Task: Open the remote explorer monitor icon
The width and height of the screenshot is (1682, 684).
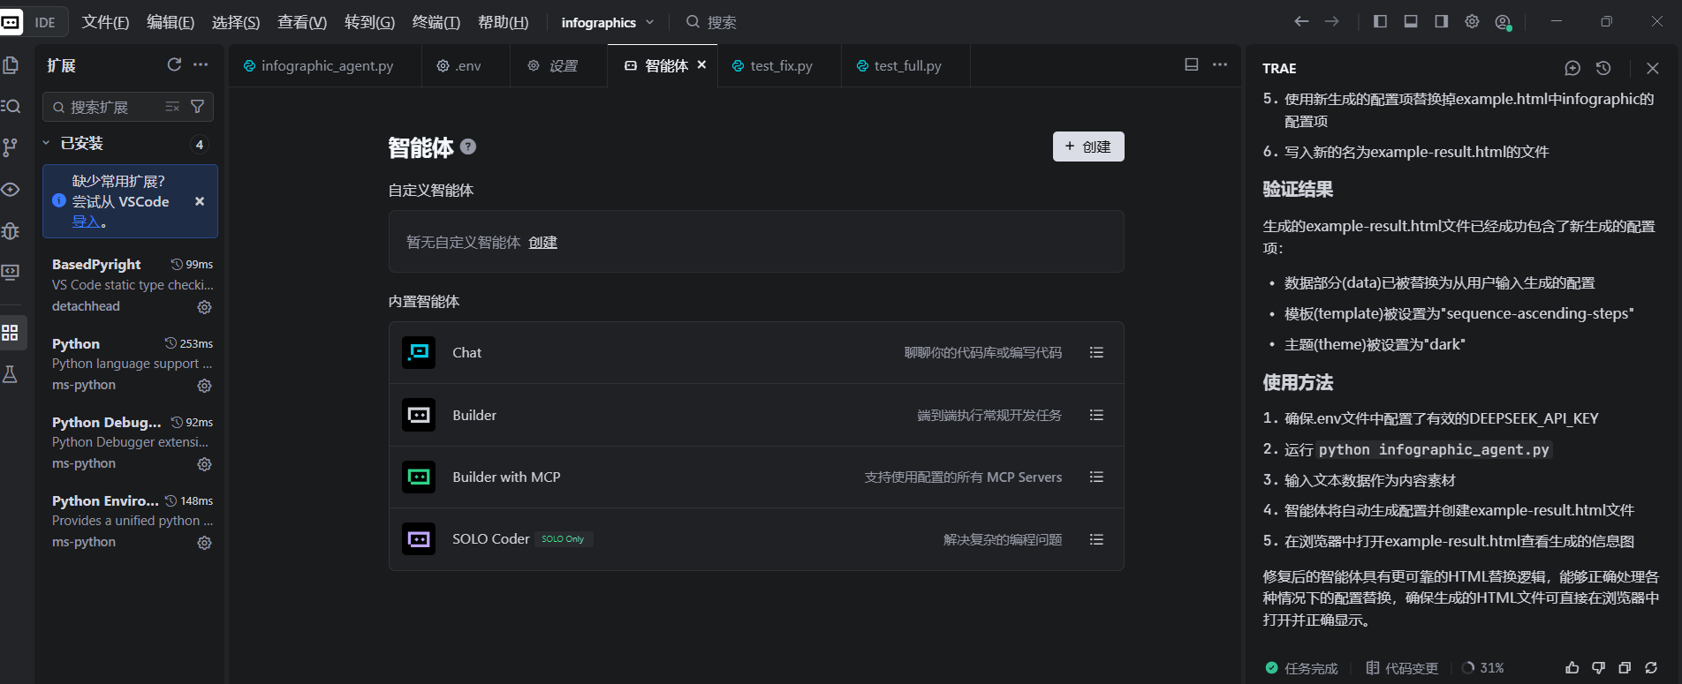Action: click(11, 272)
